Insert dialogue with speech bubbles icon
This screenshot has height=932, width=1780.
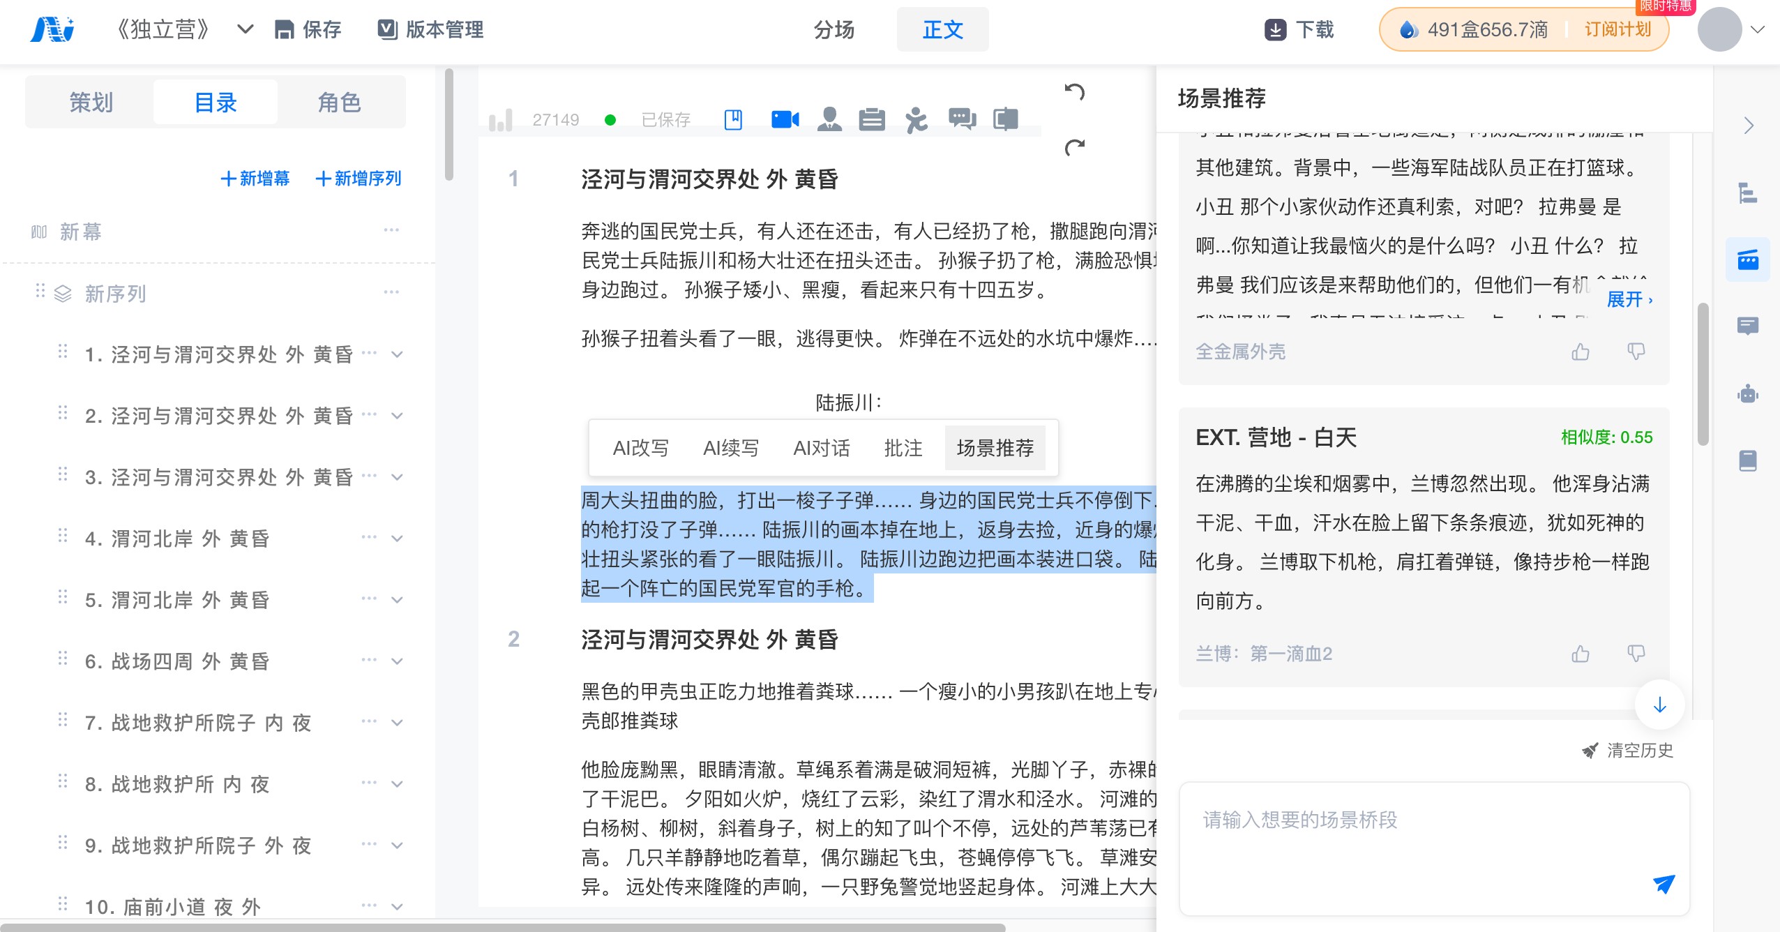[962, 120]
